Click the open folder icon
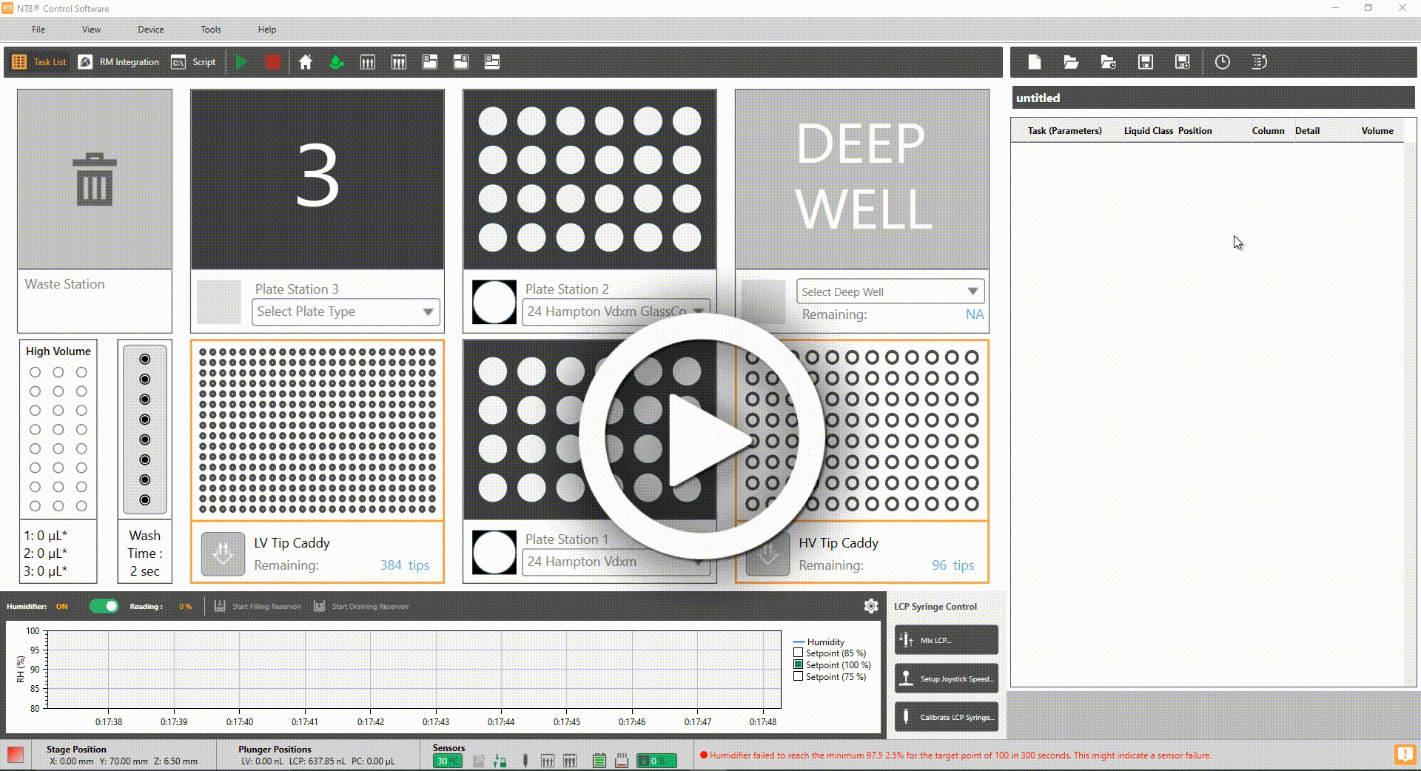 coord(1070,62)
